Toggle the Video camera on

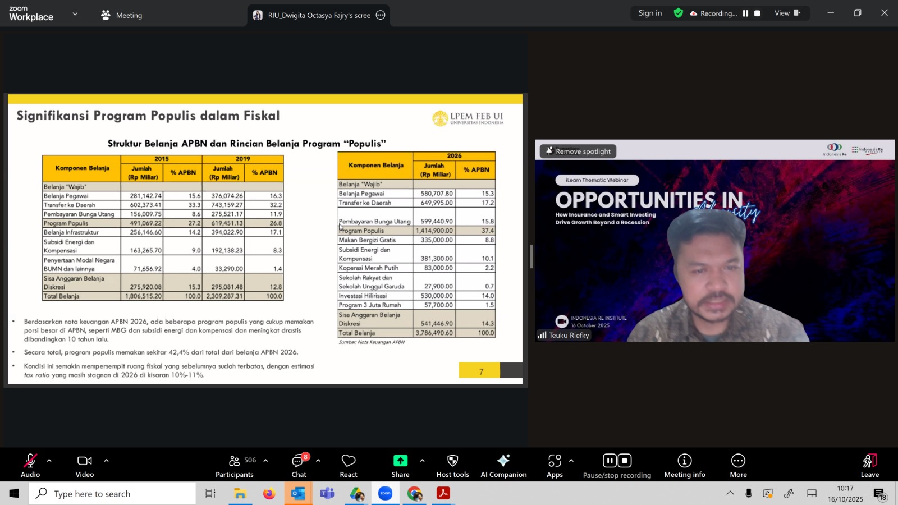click(85, 466)
